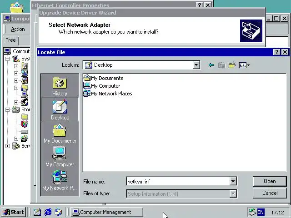Select the Logical Drives tree icon
The height and width of the screenshot is (218, 291).
tap(25, 132)
